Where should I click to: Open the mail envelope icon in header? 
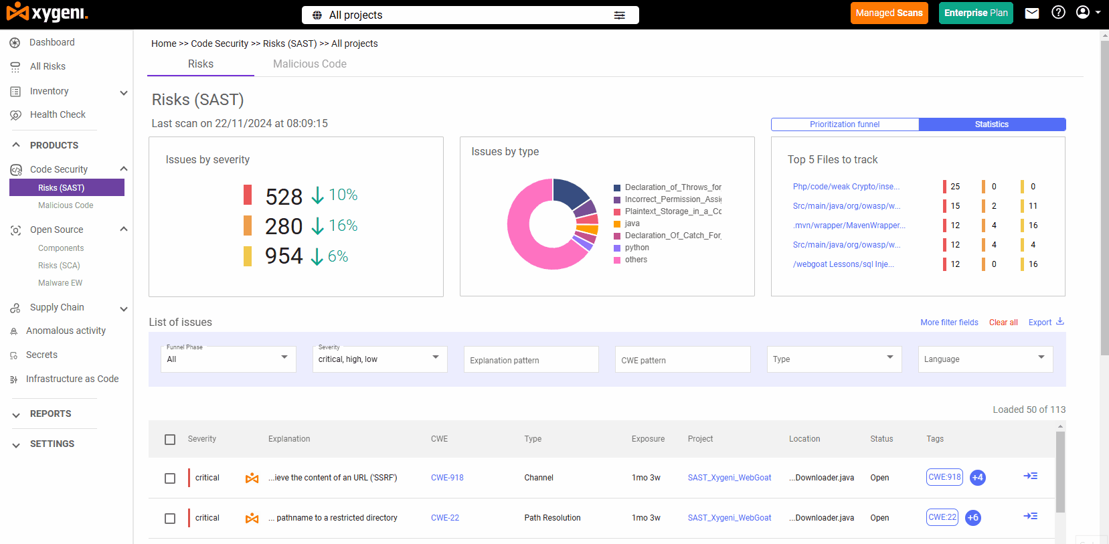[x=1032, y=13]
